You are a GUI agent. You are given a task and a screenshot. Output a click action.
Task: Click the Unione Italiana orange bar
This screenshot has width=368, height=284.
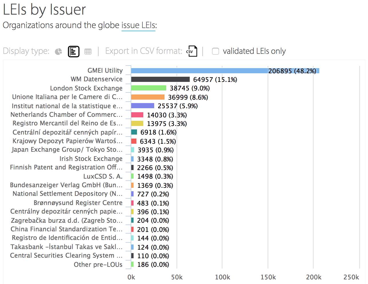pos(148,97)
